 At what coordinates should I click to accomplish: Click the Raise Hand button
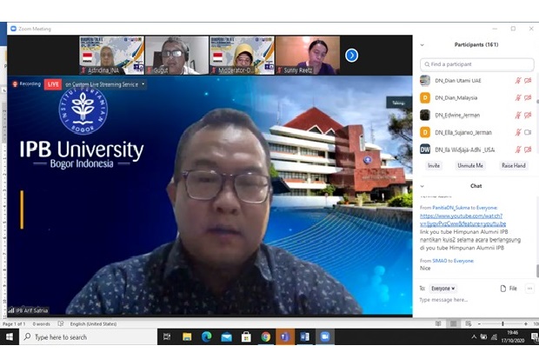[513, 166]
